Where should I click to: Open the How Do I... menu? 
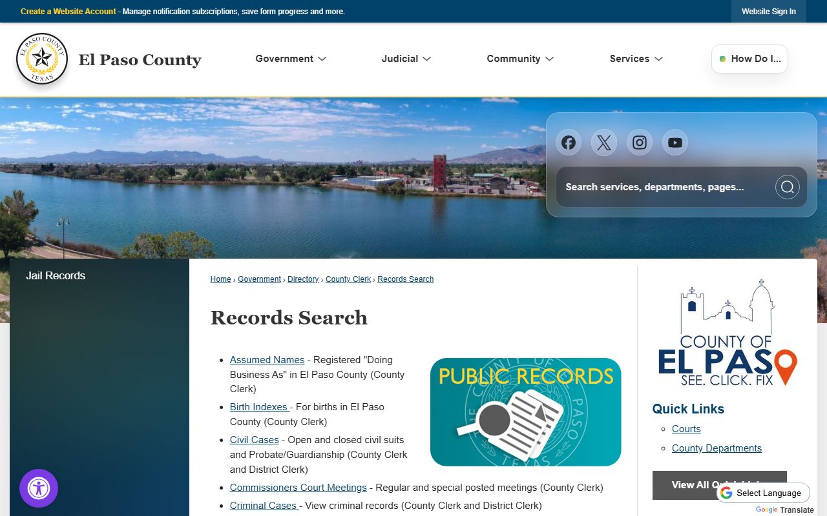pos(749,59)
